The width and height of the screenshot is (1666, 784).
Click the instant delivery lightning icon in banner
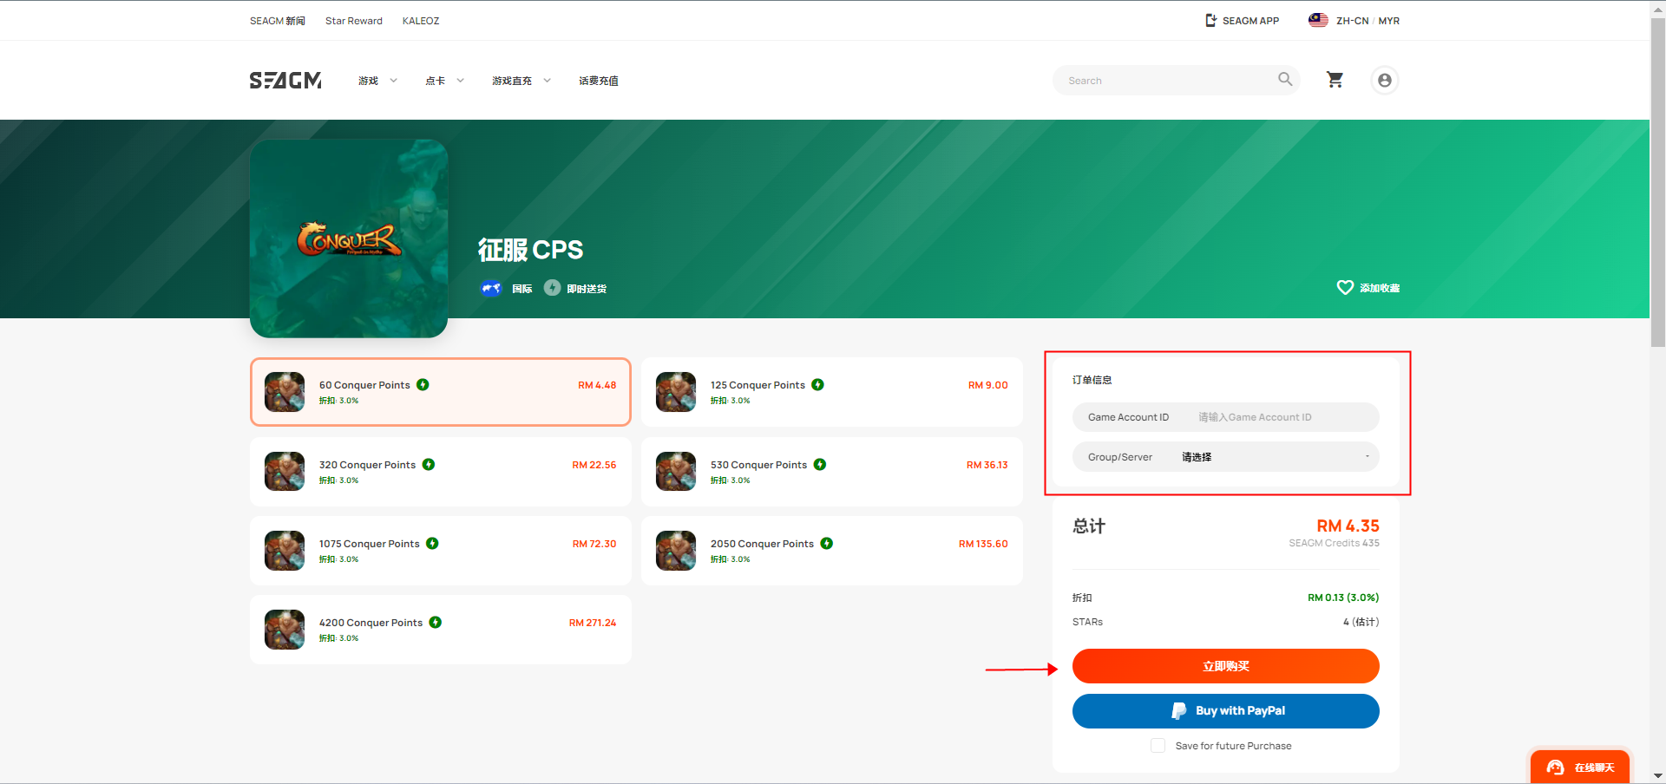coord(552,287)
